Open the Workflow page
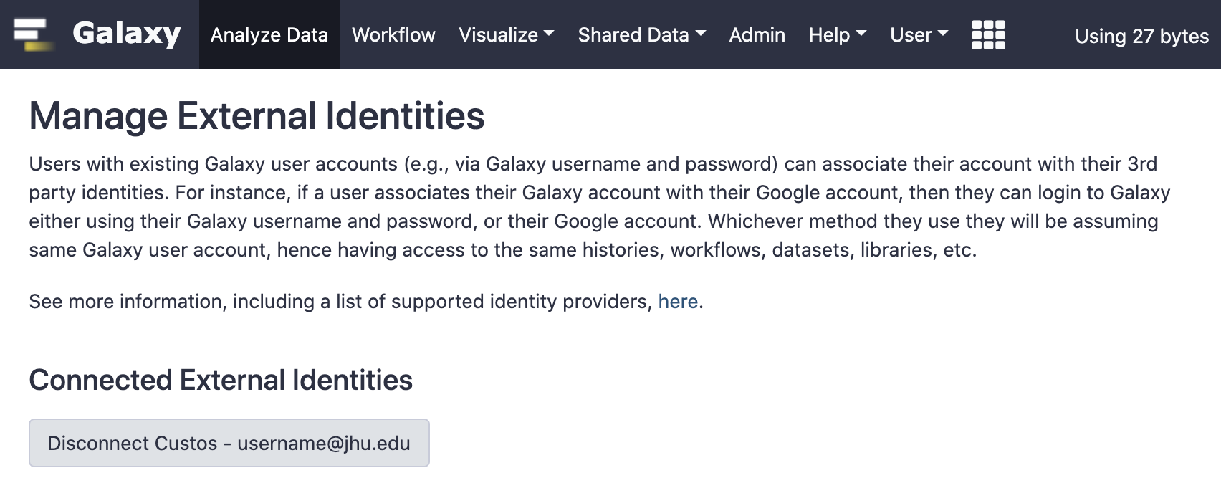Screen dimensions: 1221x483 coord(393,34)
